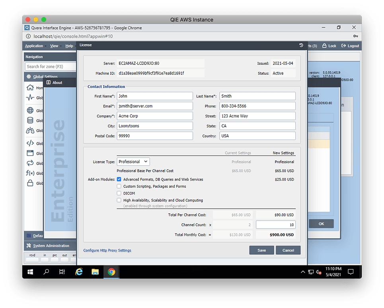Cancel the License dialog

288,250
